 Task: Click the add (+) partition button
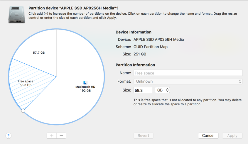point(52,135)
